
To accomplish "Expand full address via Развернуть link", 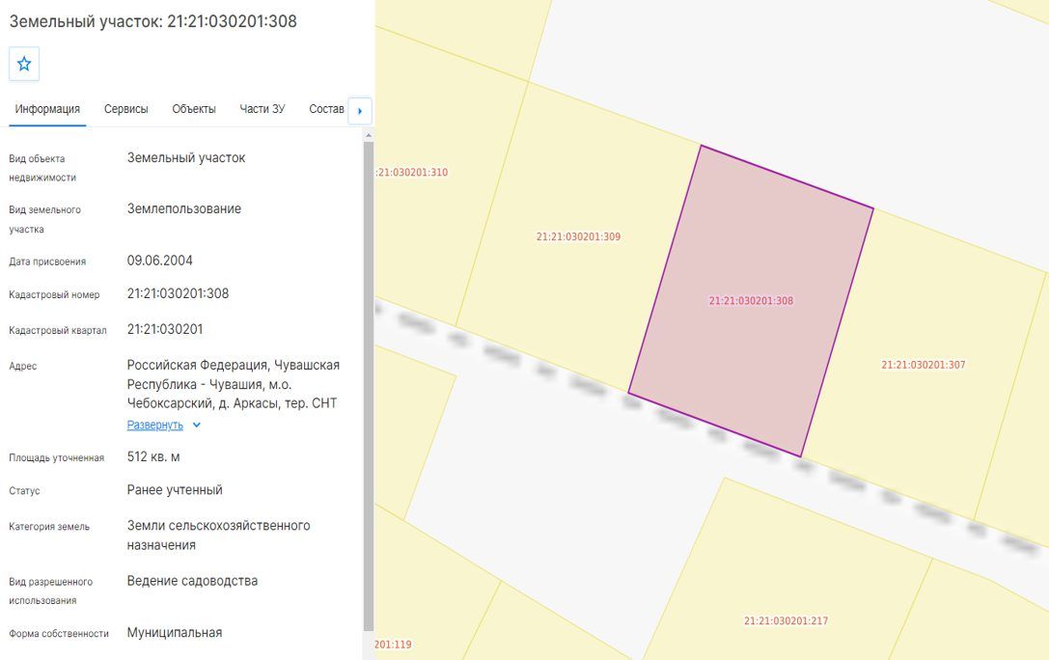I will (155, 426).
